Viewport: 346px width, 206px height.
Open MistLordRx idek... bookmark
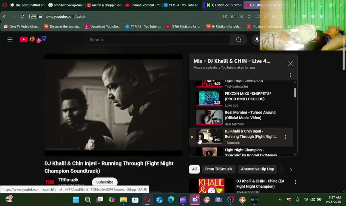[224, 26]
